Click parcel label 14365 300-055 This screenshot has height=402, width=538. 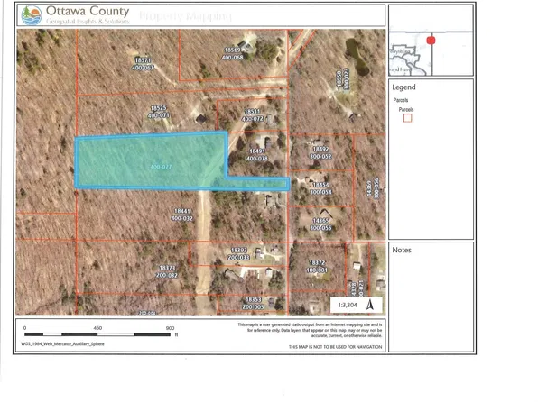click(320, 224)
